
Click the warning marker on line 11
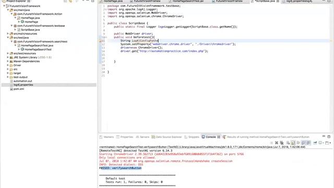[x=101, y=41]
